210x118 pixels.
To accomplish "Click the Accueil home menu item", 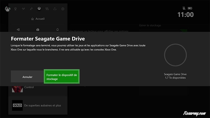I will 38,19.
